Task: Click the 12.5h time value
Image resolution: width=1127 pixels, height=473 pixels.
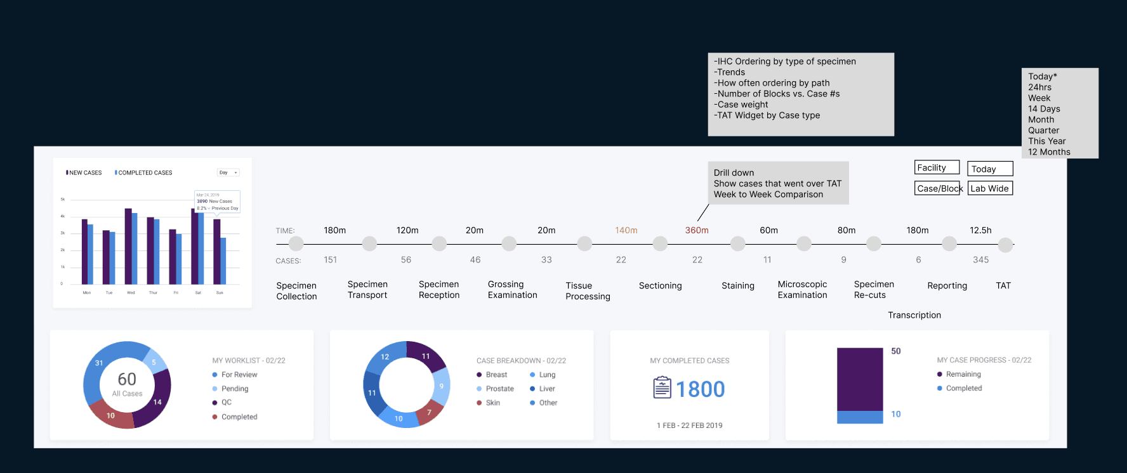Action: click(x=980, y=230)
